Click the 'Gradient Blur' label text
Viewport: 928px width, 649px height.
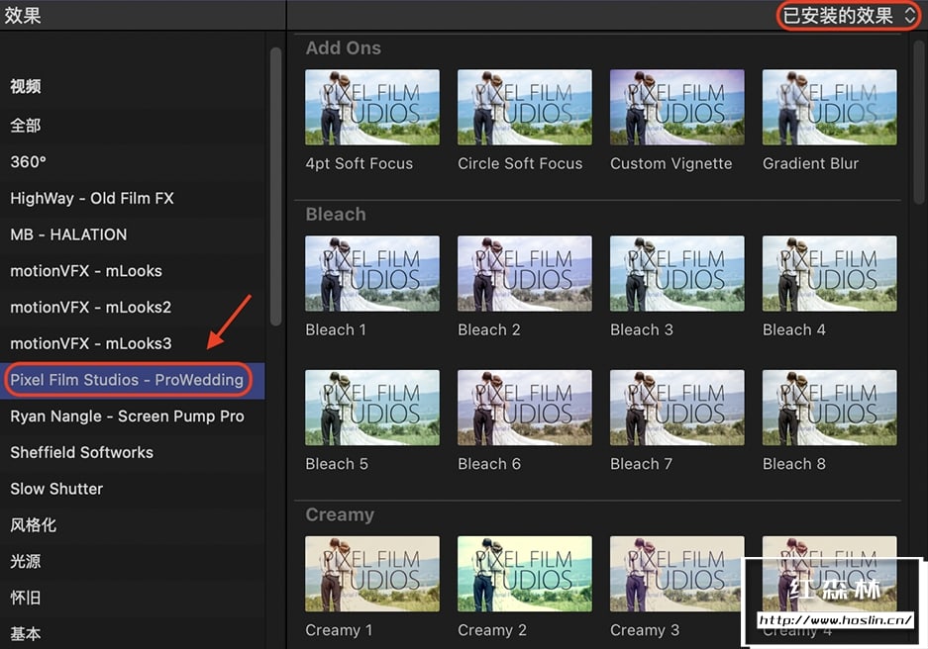pos(811,163)
